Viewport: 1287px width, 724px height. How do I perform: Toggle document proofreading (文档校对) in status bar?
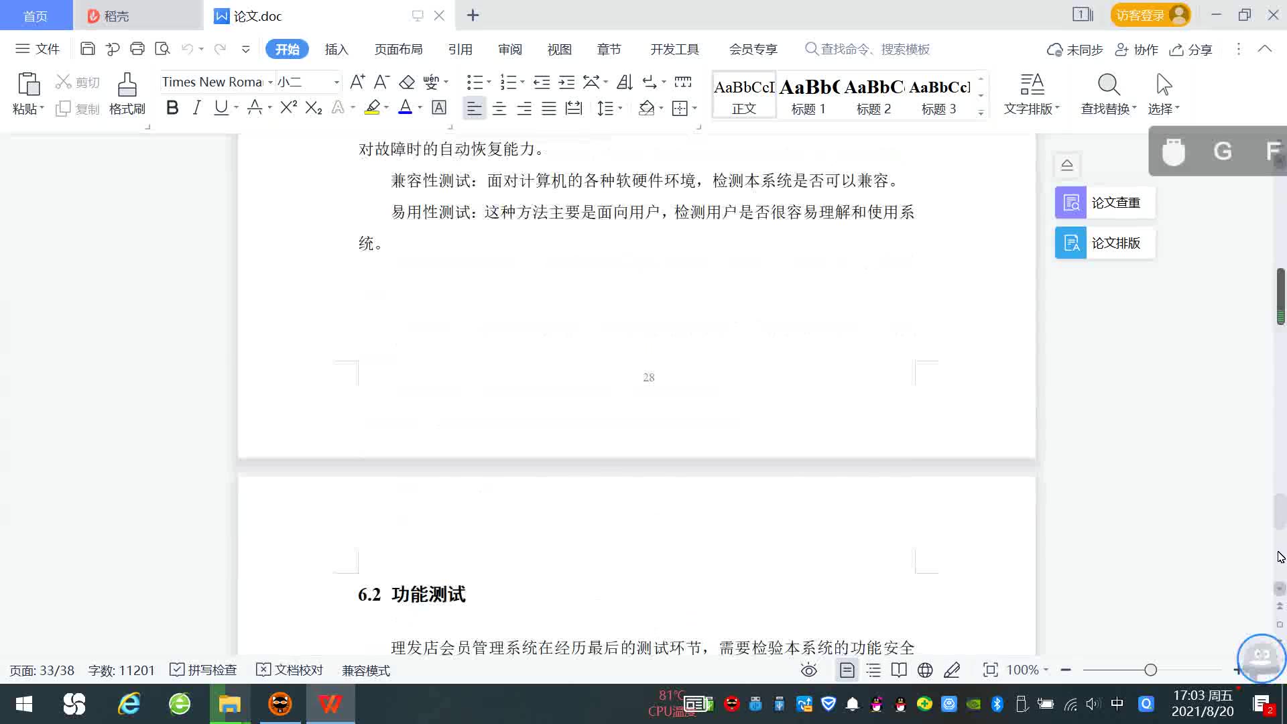tap(290, 670)
